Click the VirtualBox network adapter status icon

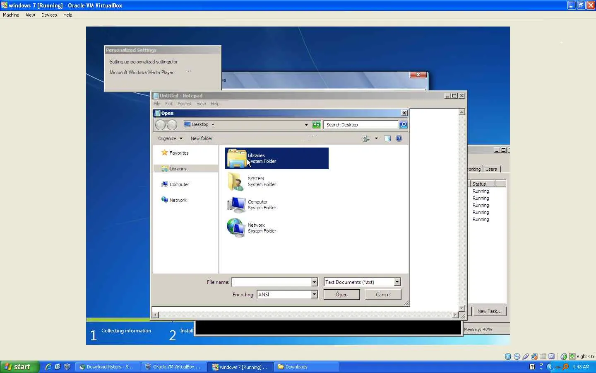534,356
